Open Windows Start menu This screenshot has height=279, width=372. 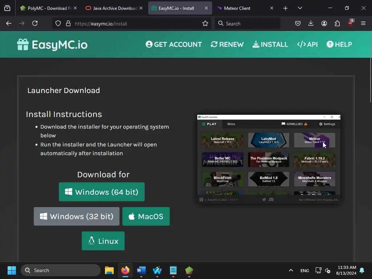click(12, 270)
